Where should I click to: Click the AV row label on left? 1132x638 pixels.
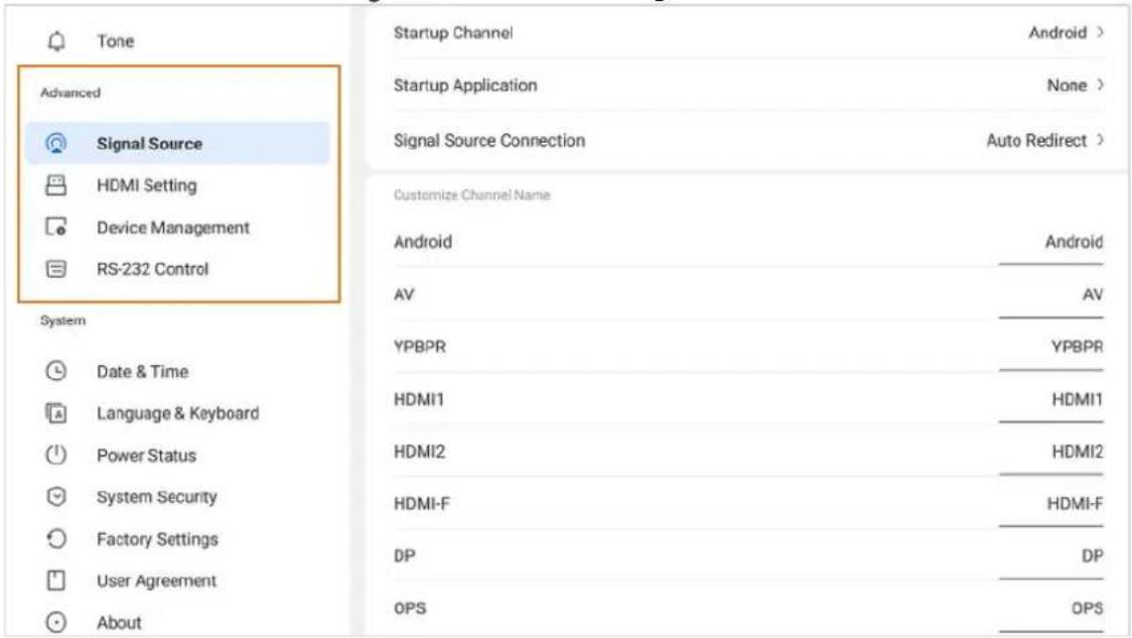(403, 295)
